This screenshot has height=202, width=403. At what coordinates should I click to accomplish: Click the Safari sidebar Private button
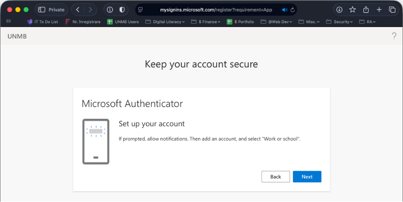[x=51, y=9]
